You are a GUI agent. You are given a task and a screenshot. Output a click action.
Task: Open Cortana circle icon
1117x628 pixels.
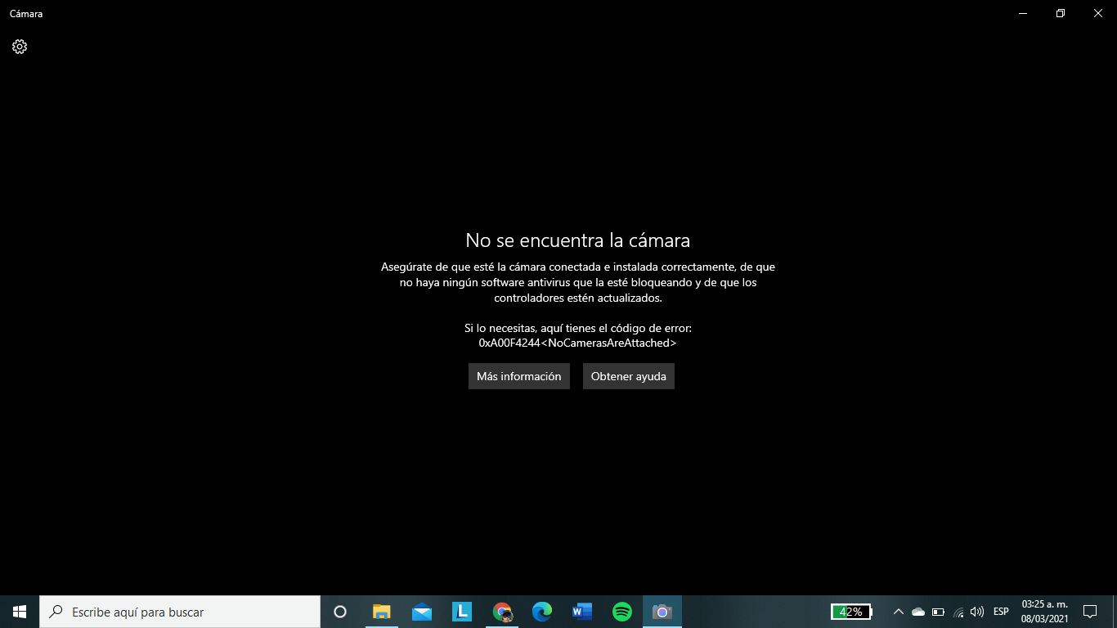coord(340,612)
